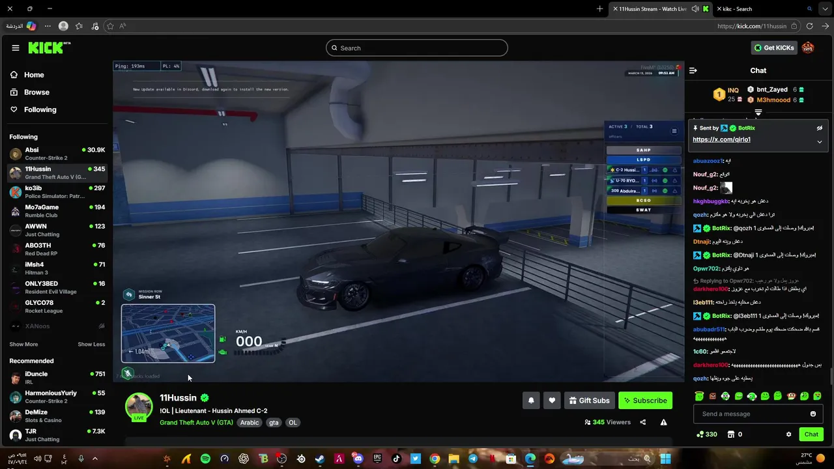Expand system tray hidden icons chevron
This screenshot has width=834, height=469.
pyautogui.click(x=94, y=459)
